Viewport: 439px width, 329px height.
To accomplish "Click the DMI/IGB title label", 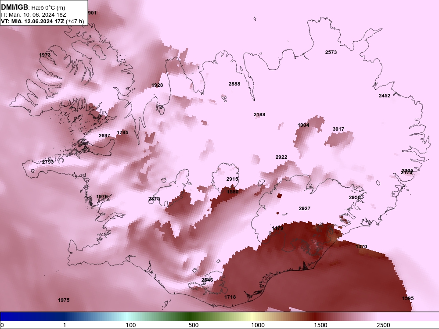I will pos(14,7).
